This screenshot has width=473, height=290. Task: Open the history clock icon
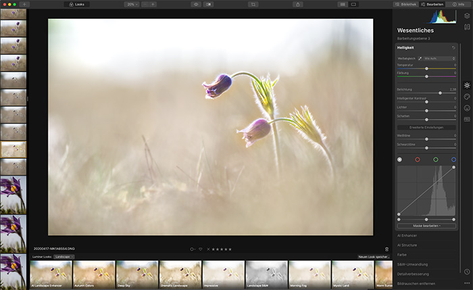coord(467,272)
